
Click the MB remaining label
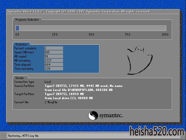22,61
